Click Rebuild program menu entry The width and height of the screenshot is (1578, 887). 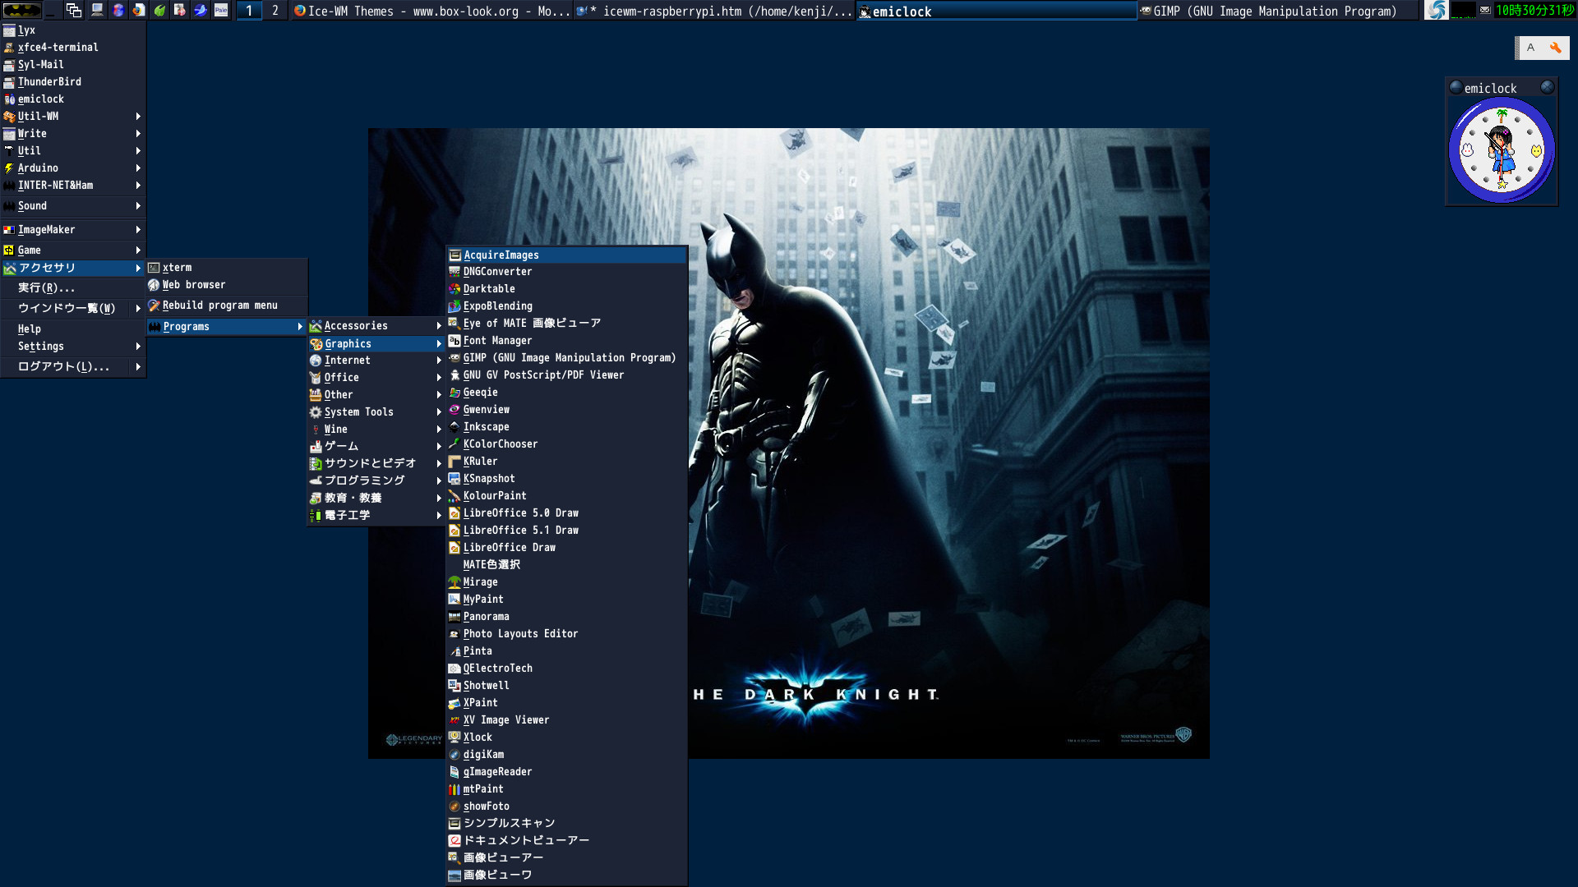219,306
